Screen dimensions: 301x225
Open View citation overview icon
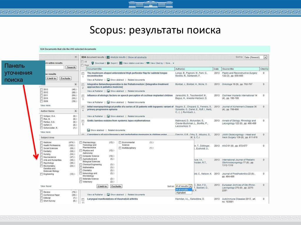tap(121, 63)
